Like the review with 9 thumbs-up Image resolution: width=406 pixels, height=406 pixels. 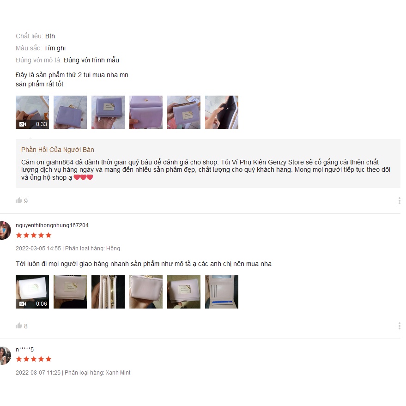pos(19,200)
